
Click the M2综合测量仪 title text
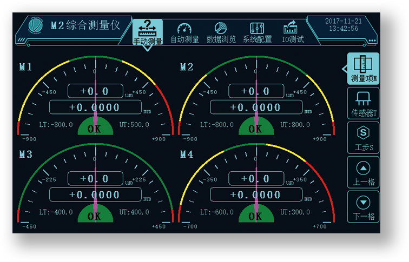click(x=85, y=25)
